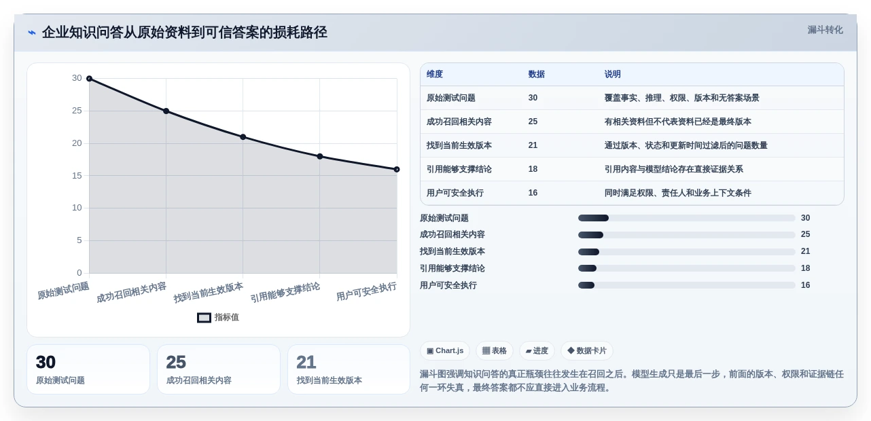Image resolution: width=871 pixels, height=421 pixels.
Task: Click the chart point for 原始测试问题
Action: (x=89, y=79)
